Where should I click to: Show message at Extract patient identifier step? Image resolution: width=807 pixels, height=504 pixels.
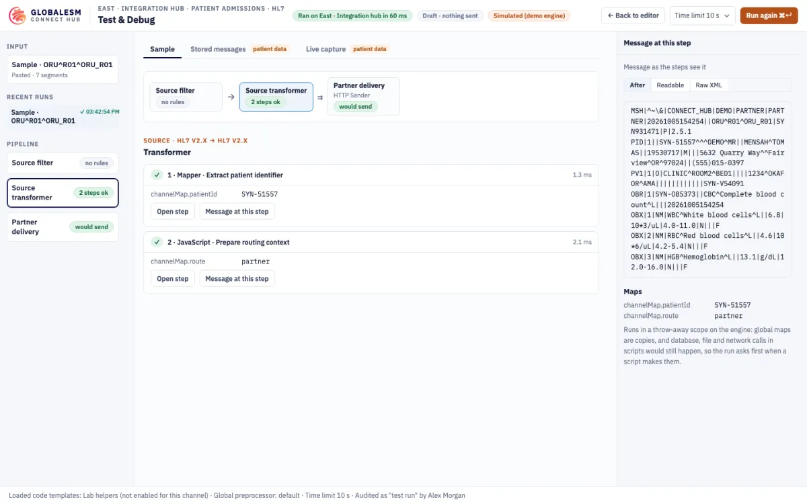[x=237, y=211]
